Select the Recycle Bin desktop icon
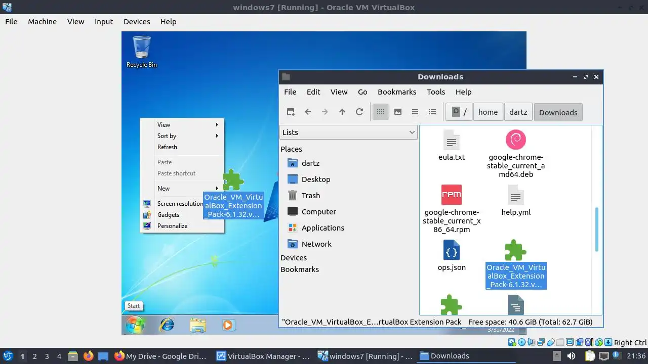The image size is (648, 364). [x=141, y=52]
